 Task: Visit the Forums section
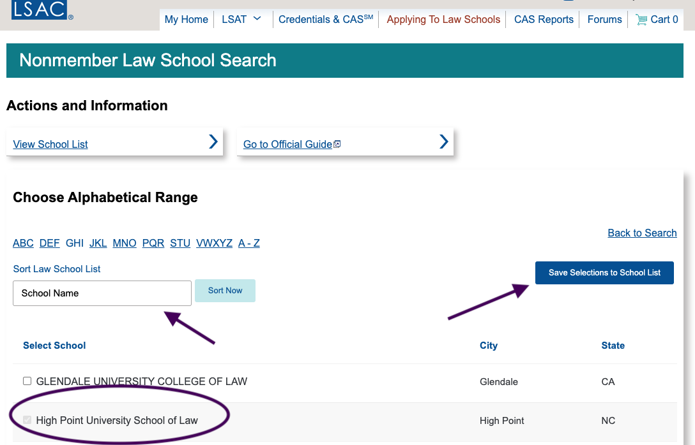[604, 19]
